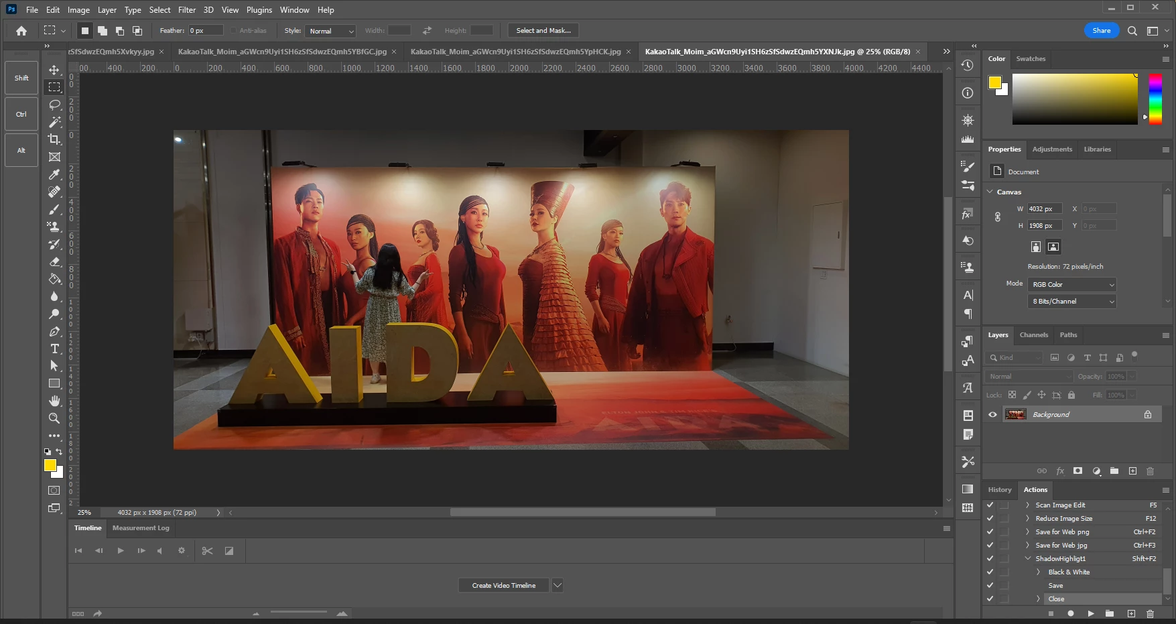The height and width of the screenshot is (624, 1176).
Task: Select the Paint Bucket tool
Action: pyautogui.click(x=55, y=279)
